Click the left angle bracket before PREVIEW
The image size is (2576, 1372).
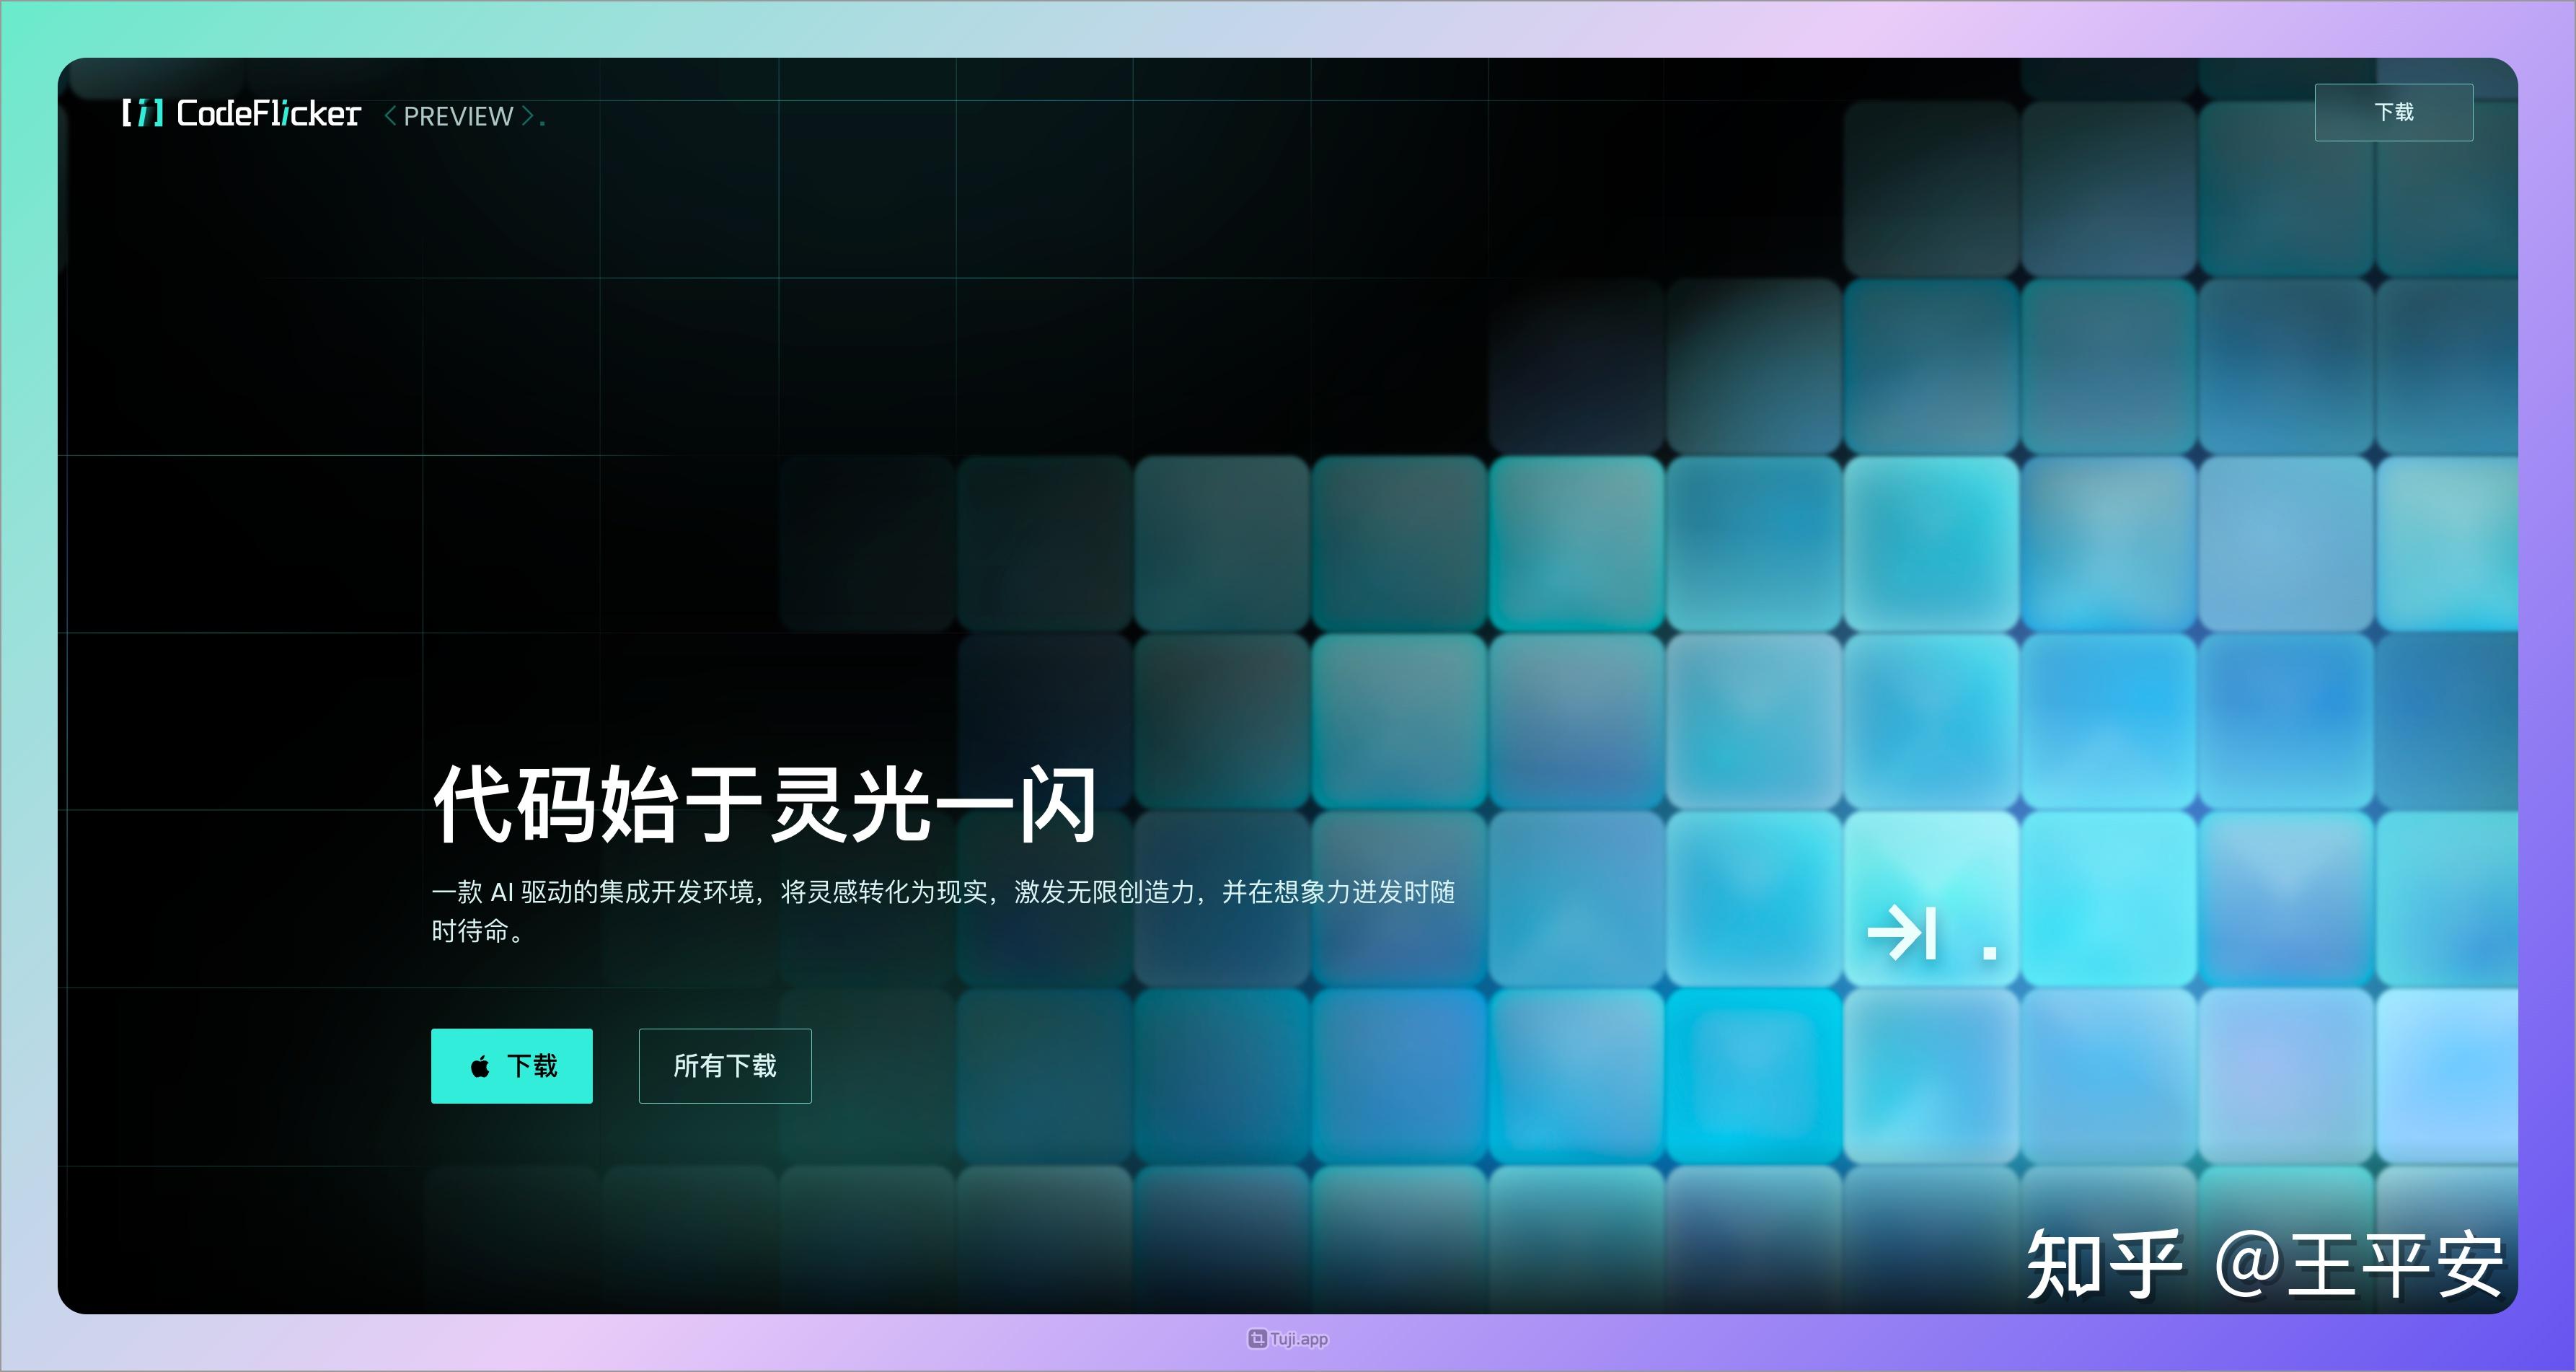pyautogui.click(x=392, y=116)
